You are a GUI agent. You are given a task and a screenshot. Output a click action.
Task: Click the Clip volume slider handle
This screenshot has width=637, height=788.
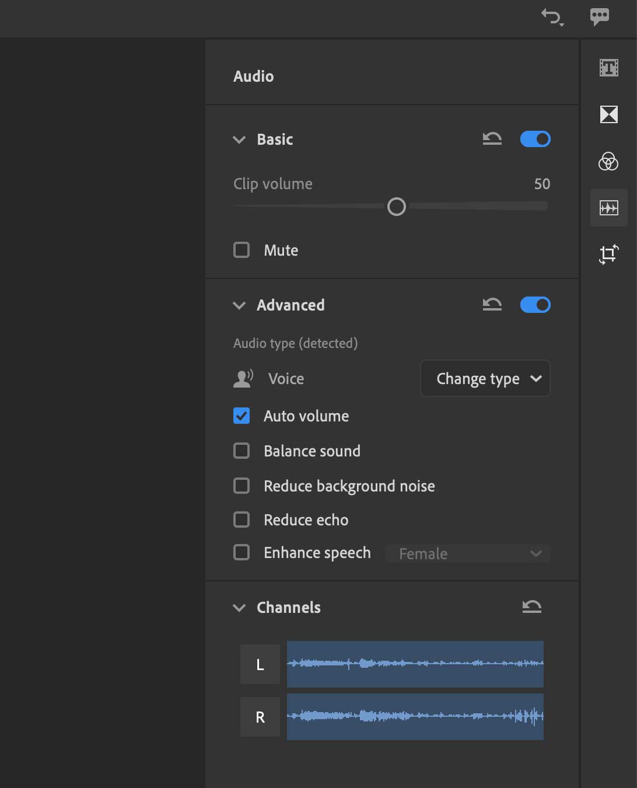[x=397, y=207]
